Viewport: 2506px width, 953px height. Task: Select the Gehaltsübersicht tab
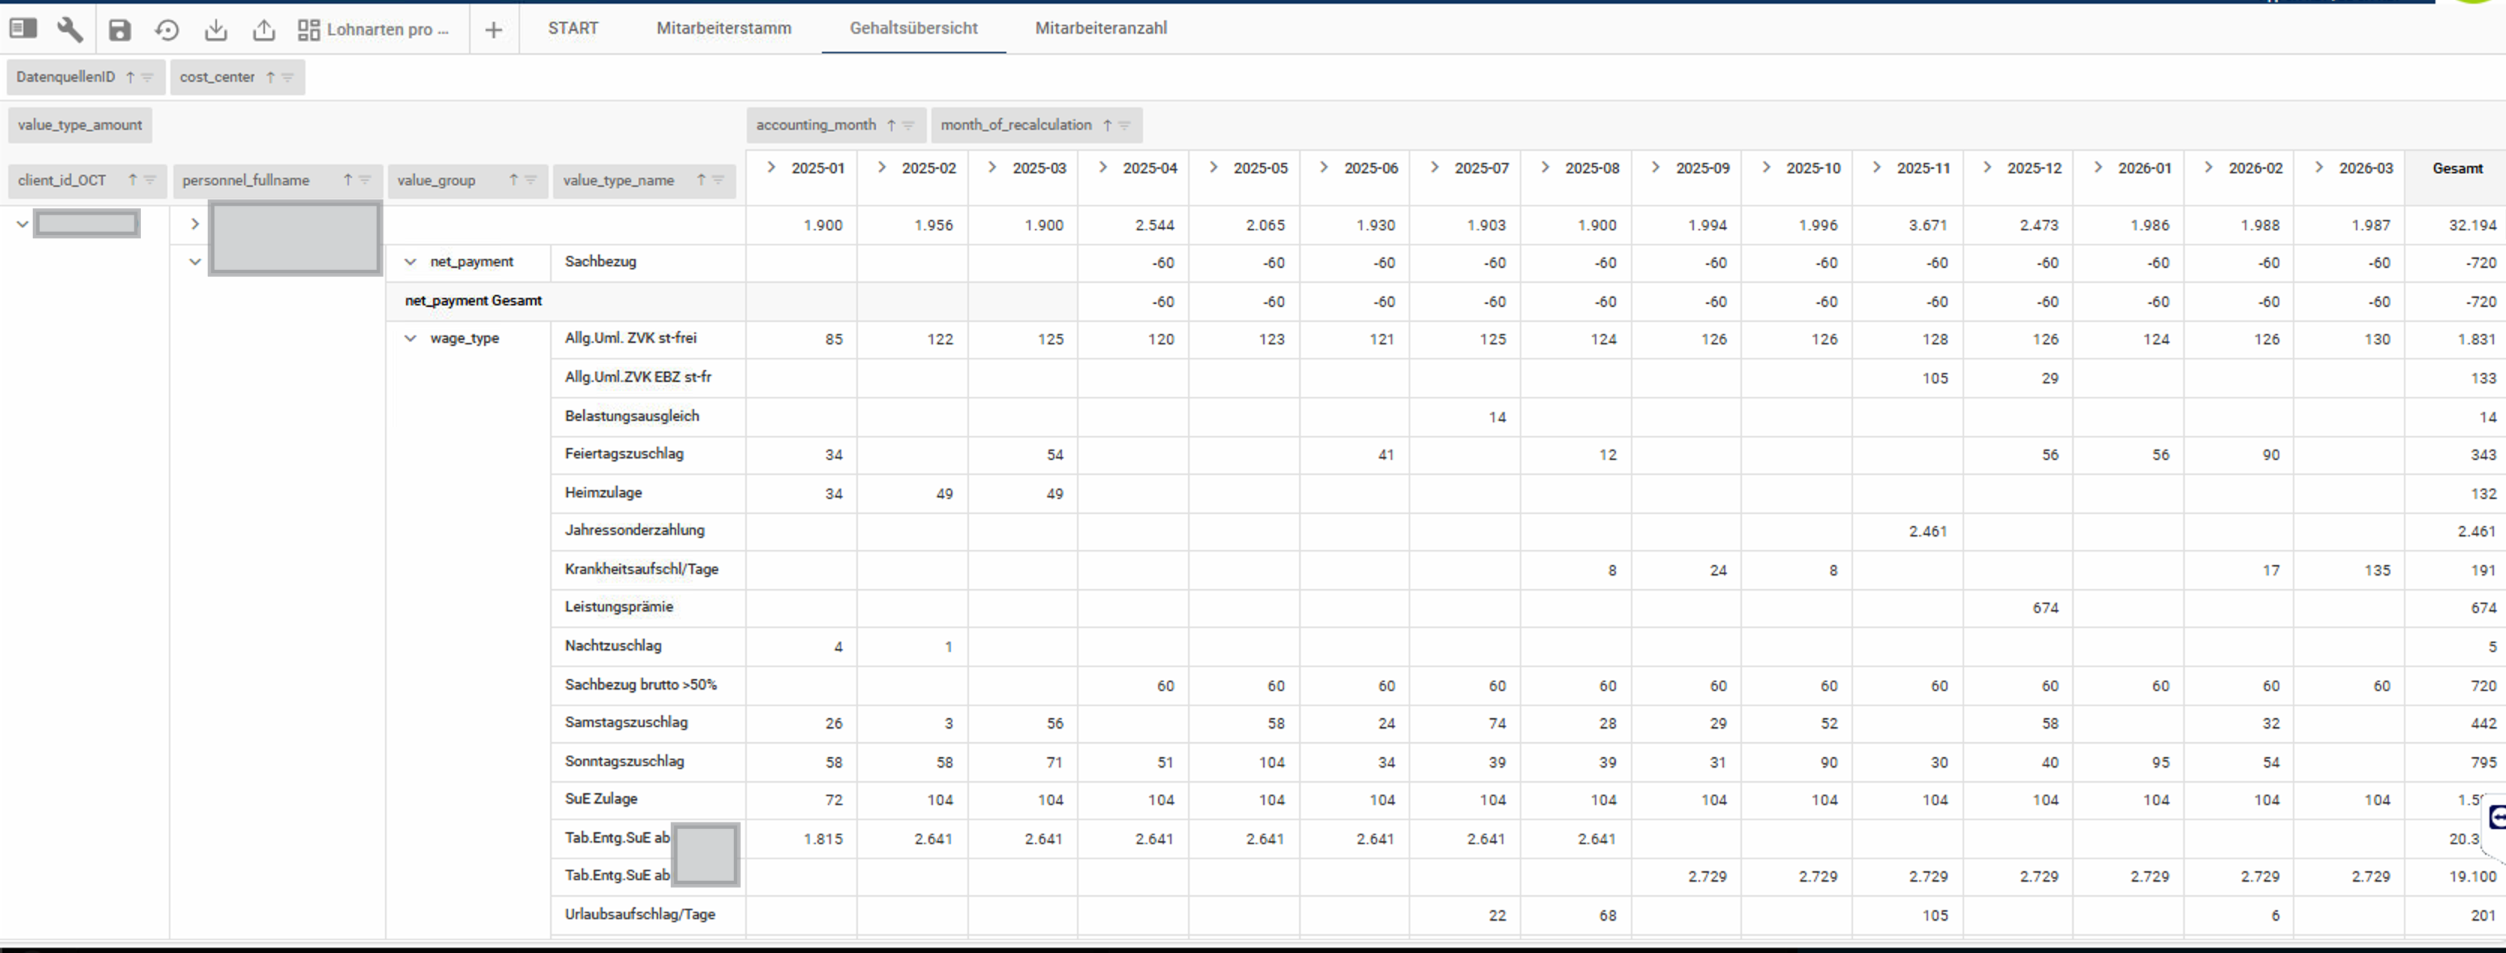(x=913, y=29)
